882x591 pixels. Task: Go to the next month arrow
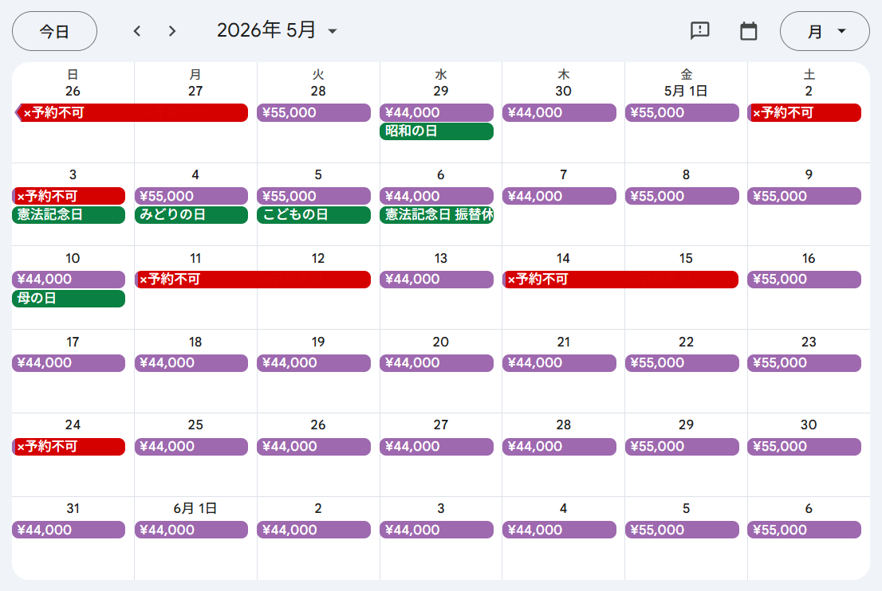pos(172,31)
